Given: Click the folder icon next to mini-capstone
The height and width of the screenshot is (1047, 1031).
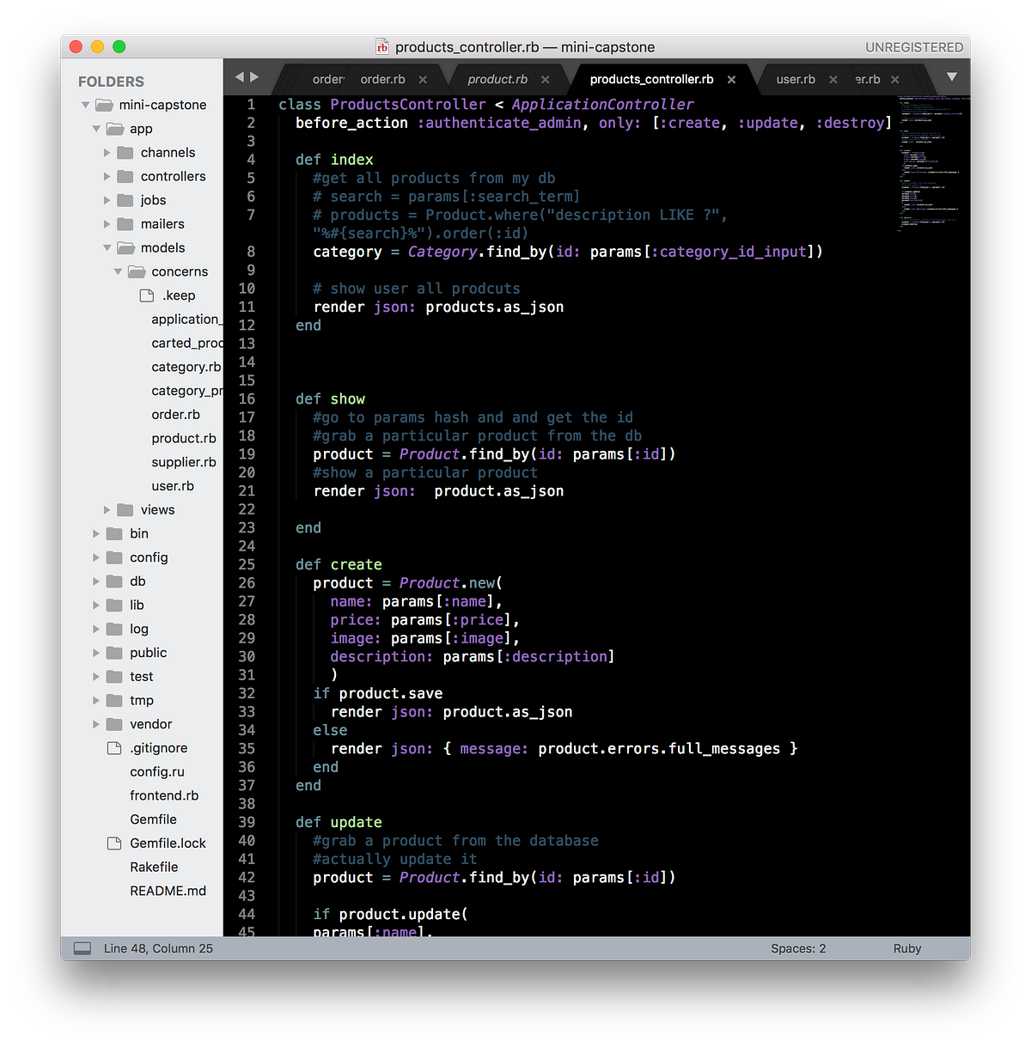Looking at the screenshot, I should point(104,105).
